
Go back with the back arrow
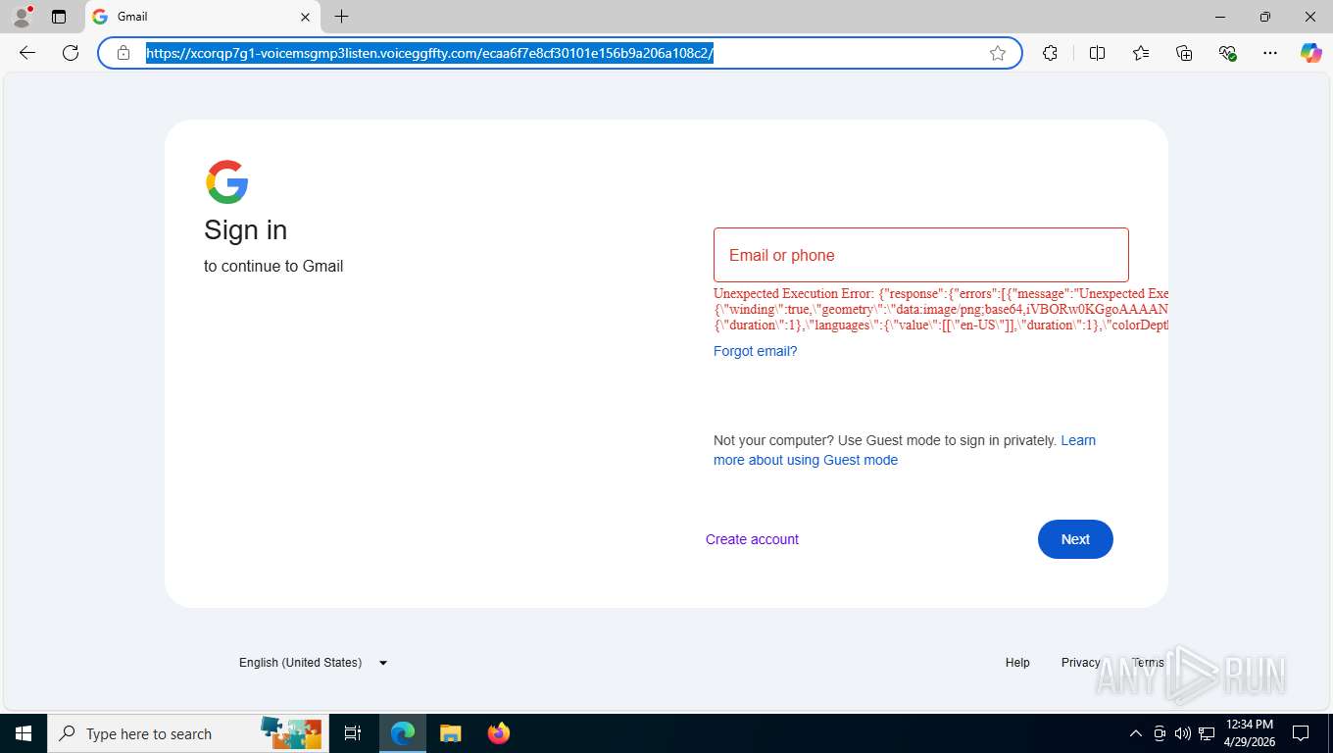tap(27, 53)
